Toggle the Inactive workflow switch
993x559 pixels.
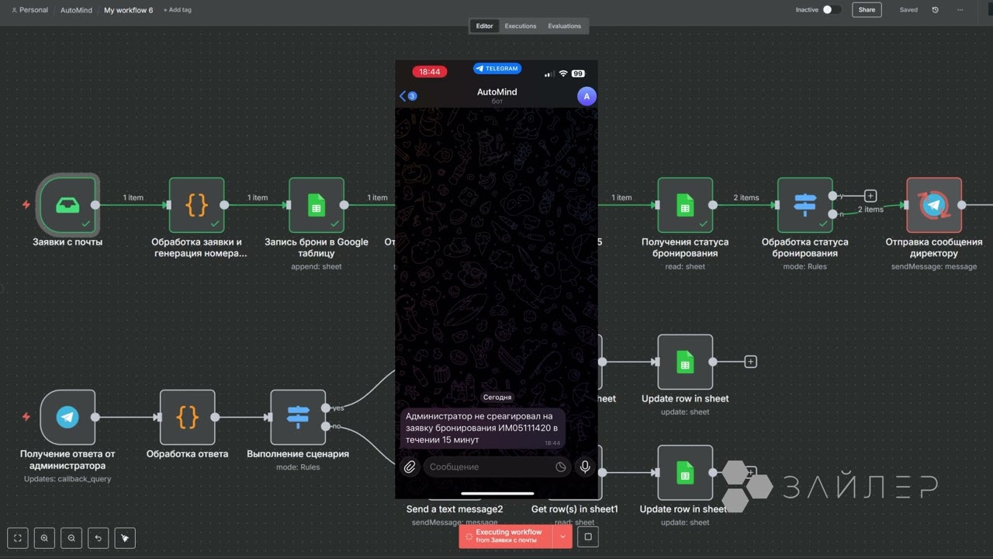click(832, 10)
